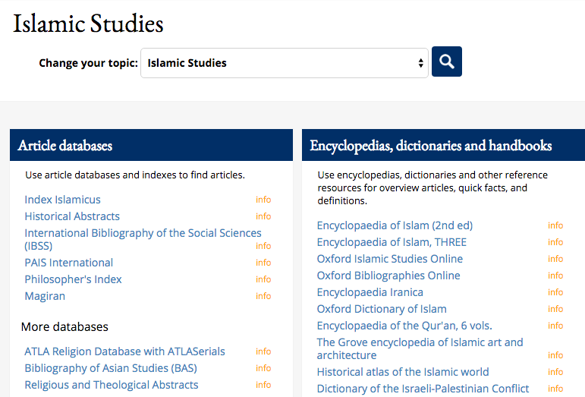Open the Historical Abstracts link

click(72, 216)
